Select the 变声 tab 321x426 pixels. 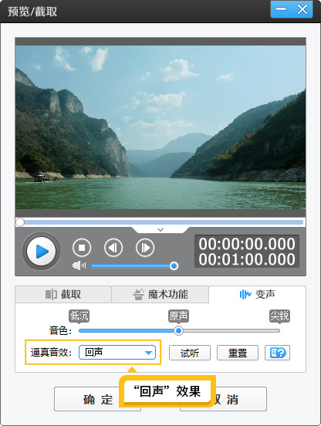(x=257, y=294)
